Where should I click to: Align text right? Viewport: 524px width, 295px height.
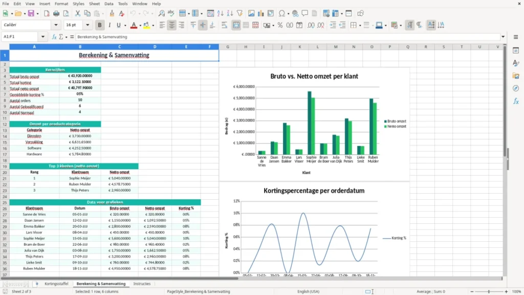click(182, 25)
